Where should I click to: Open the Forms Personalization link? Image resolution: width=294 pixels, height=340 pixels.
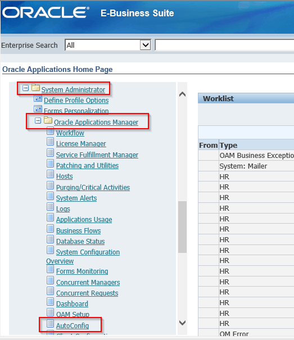point(76,111)
